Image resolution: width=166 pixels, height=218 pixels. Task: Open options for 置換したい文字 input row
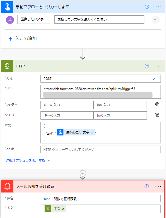156,20
